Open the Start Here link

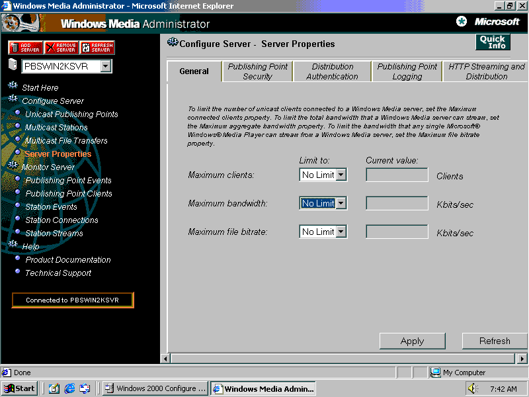(x=40, y=88)
